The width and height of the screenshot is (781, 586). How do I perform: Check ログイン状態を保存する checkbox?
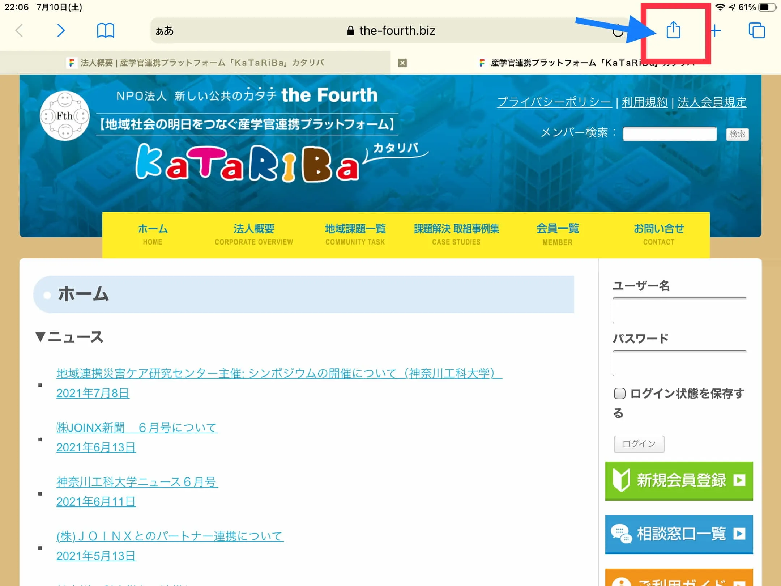619,393
